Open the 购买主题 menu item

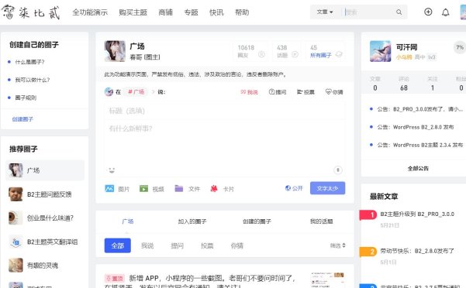point(133,12)
